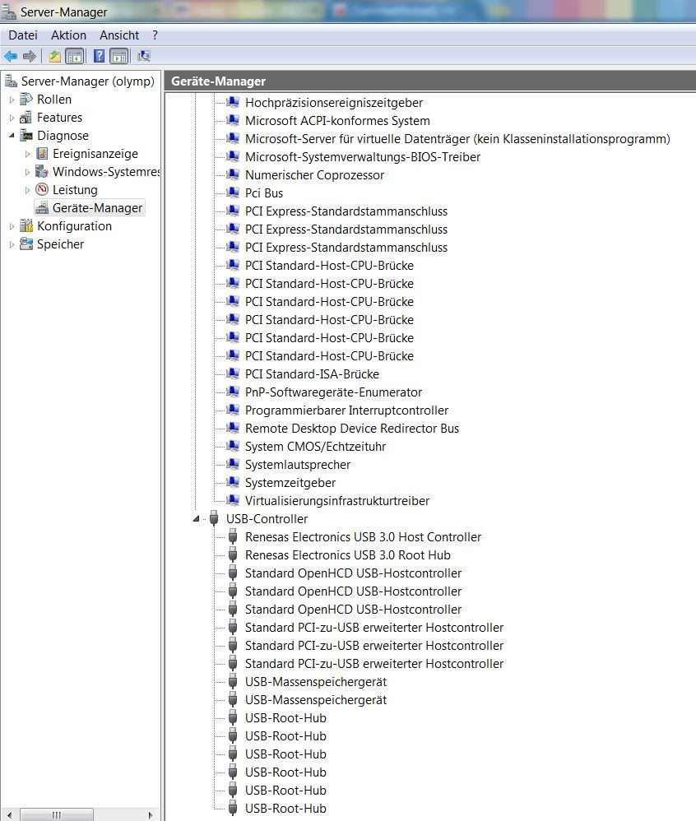The image size is (696, 821).
Task: Select System CMOS/Echtzeituhr device
Action: click(315, 446)
